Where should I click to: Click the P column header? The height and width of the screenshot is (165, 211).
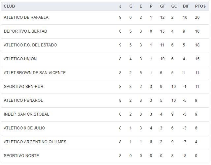click(x=151, y=6)
